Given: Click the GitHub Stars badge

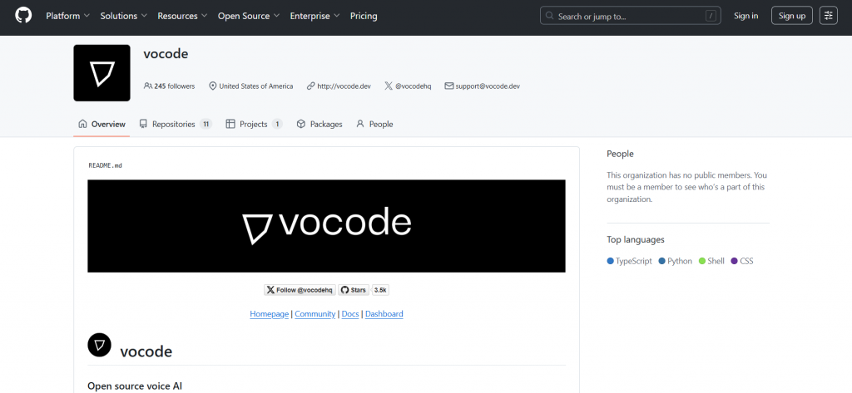Looking at the screenshot, I should (x=353, y=290).
